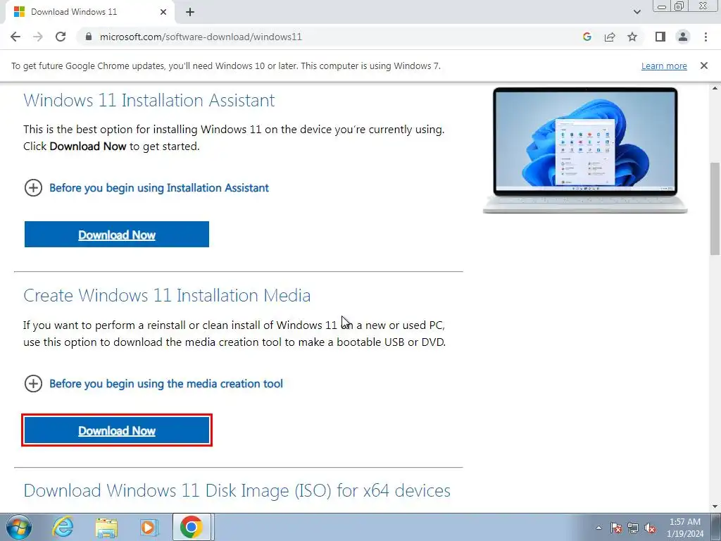Open the Google search icon in address bar
Viewport: 721px width, 541px height.
[587, 37]
